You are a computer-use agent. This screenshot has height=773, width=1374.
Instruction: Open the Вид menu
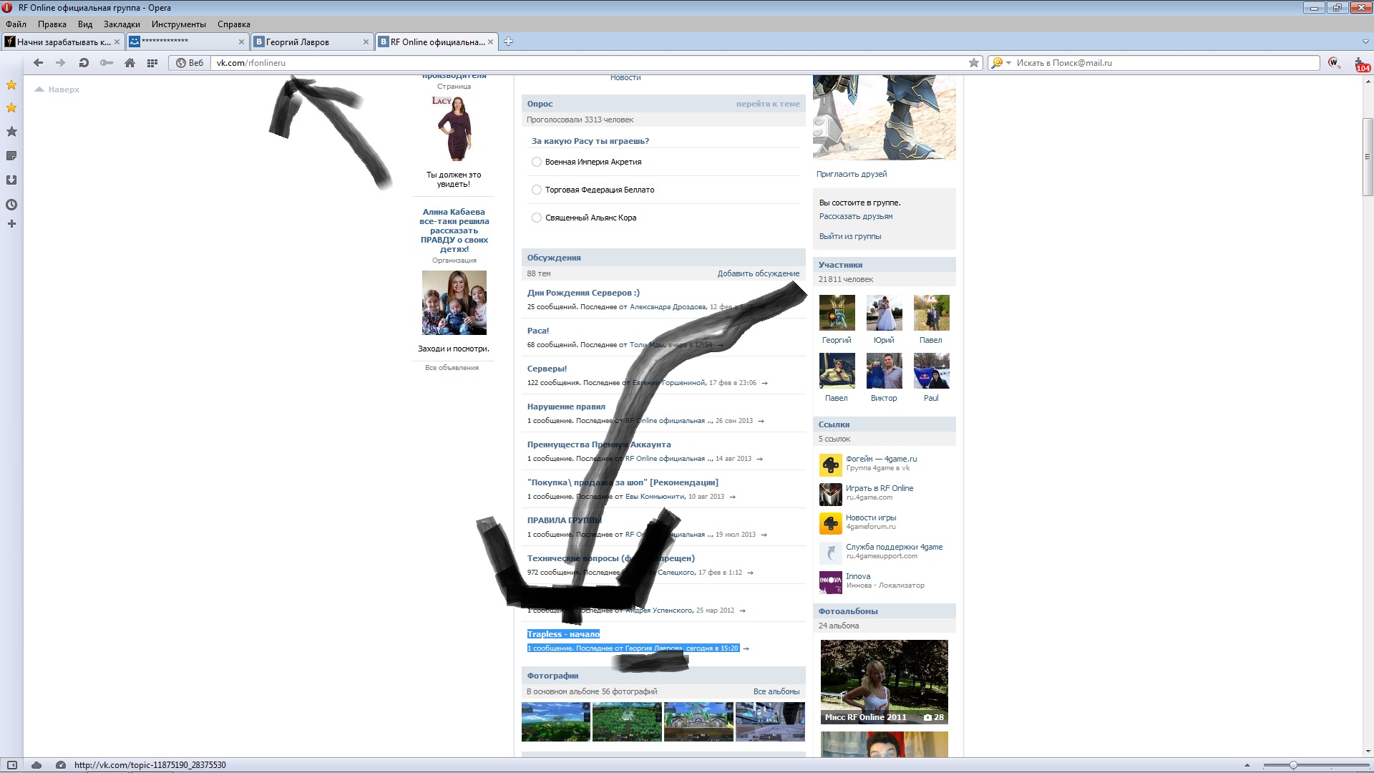tap(85, 24)
